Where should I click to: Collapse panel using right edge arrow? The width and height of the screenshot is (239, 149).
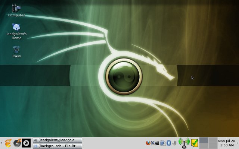click(x=237, y=143)
